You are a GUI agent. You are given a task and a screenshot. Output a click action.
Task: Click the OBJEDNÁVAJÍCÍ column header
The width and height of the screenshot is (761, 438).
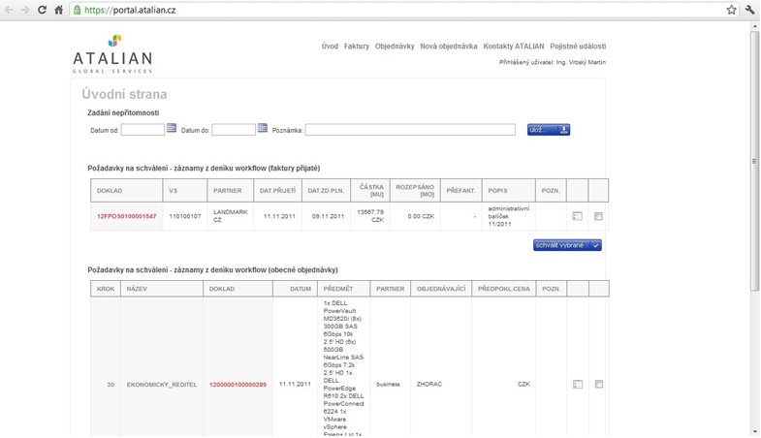(441, 289)
